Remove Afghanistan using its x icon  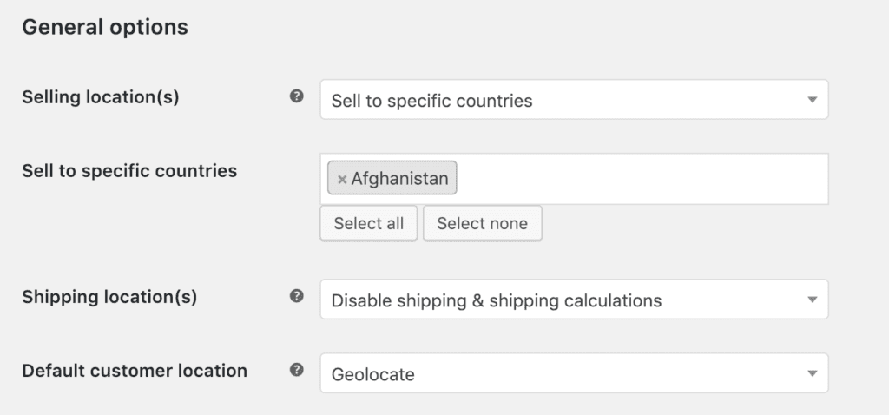(x=342, y=179)
